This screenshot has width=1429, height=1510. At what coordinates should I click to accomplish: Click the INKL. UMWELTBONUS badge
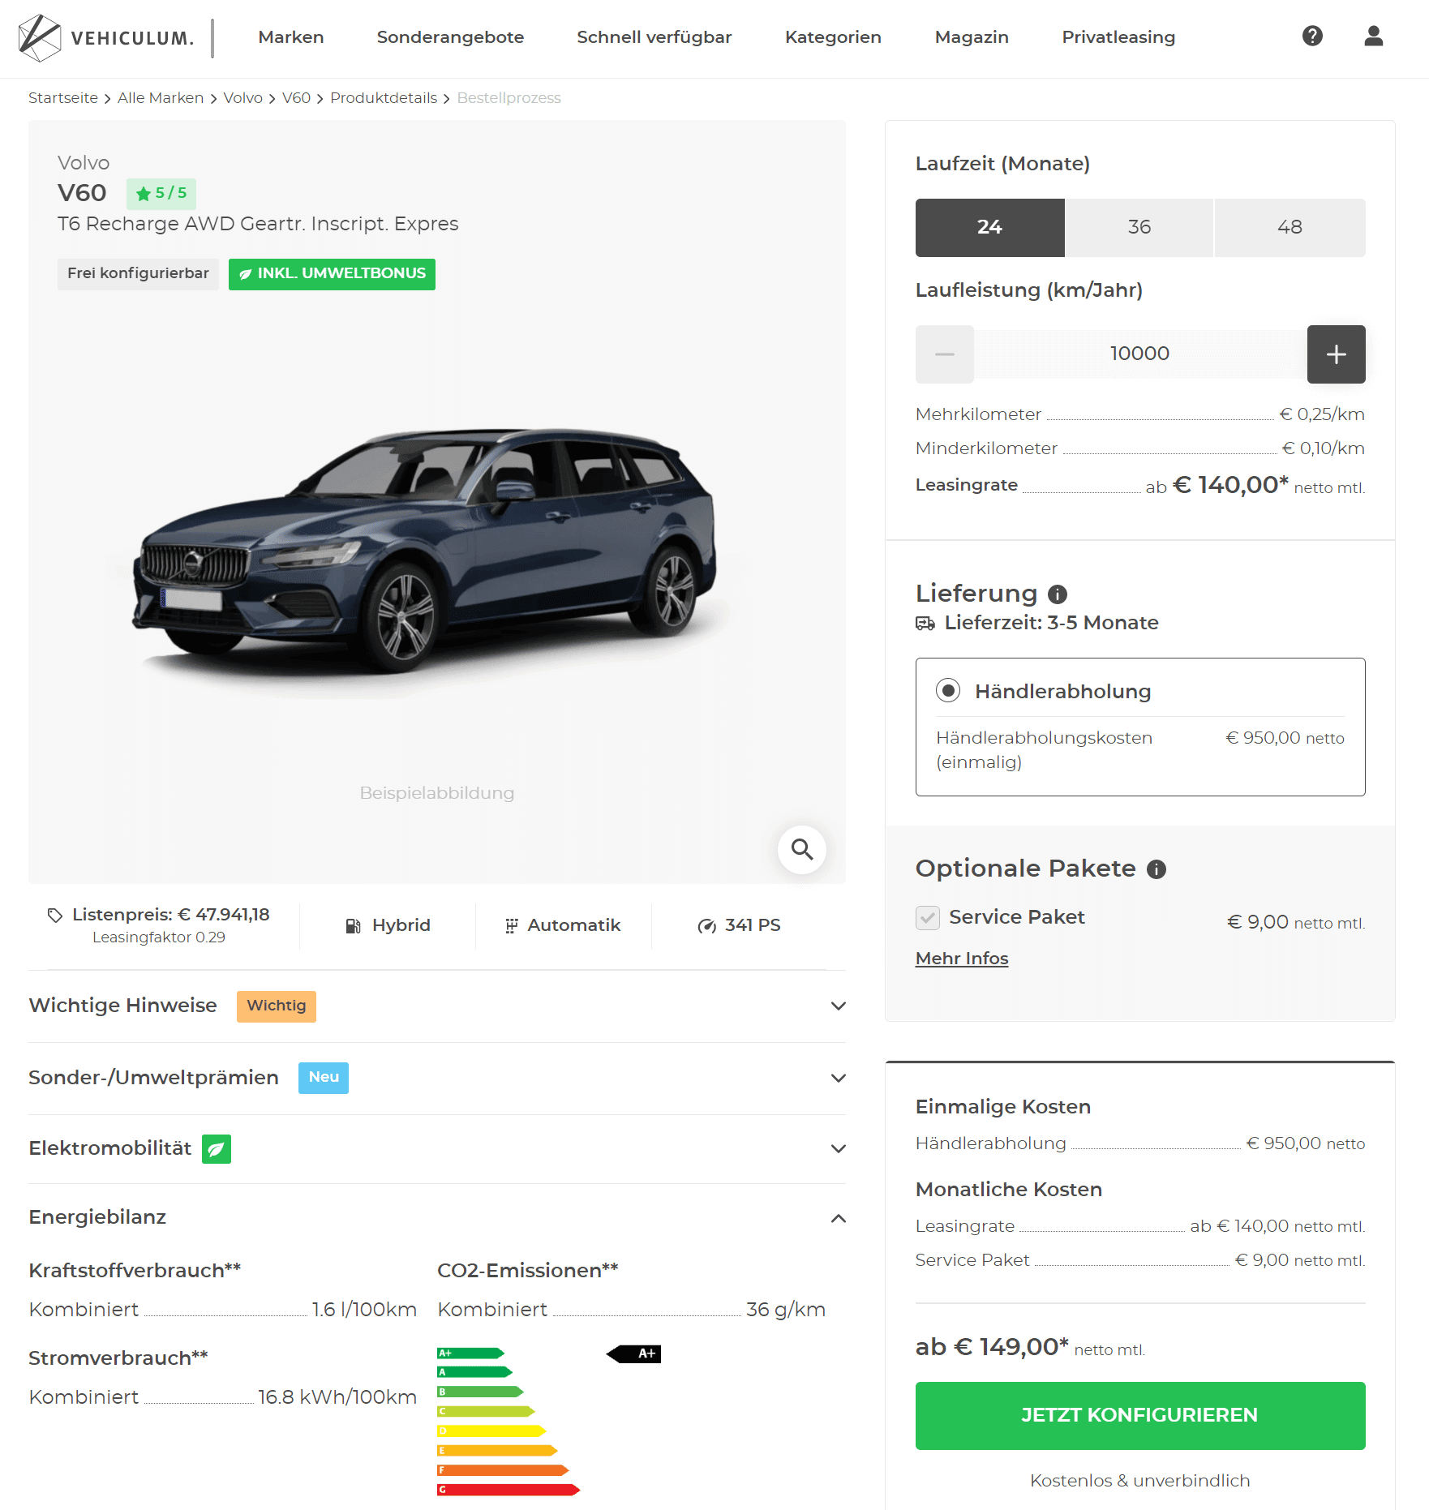coord(332,274)
